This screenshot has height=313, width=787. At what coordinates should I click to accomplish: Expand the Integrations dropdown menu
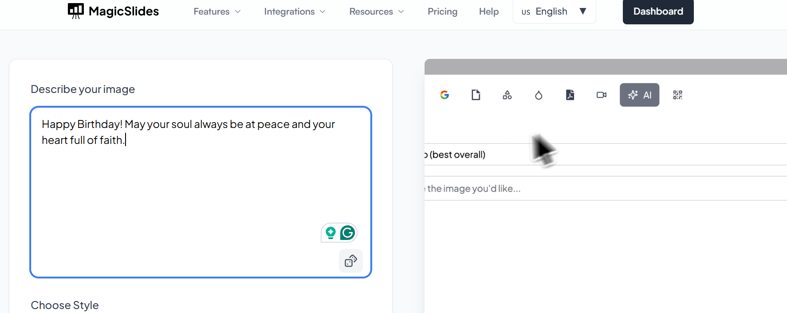click(x=295, y=12)
